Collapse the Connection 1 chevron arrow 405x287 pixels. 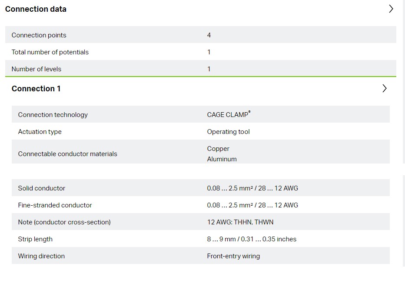pos(384,88)
